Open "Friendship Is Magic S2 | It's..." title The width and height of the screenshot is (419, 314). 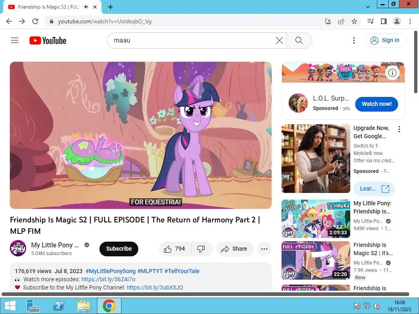373,249
